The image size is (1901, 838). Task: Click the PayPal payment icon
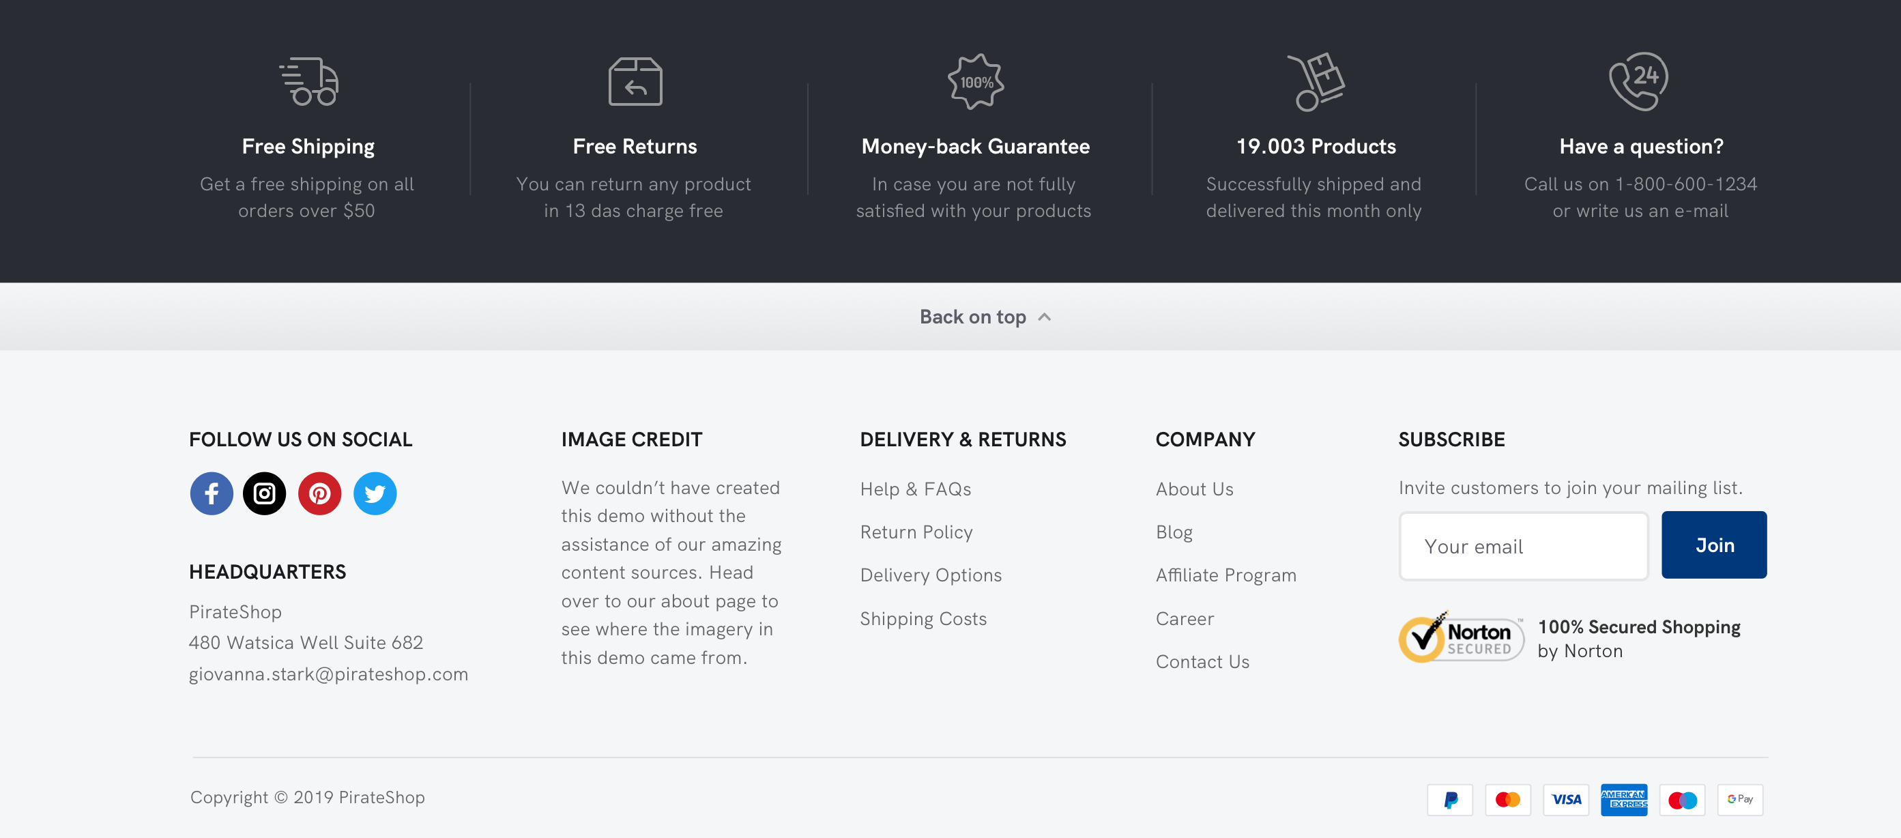pyautogui.click(x=1449, y=800)
